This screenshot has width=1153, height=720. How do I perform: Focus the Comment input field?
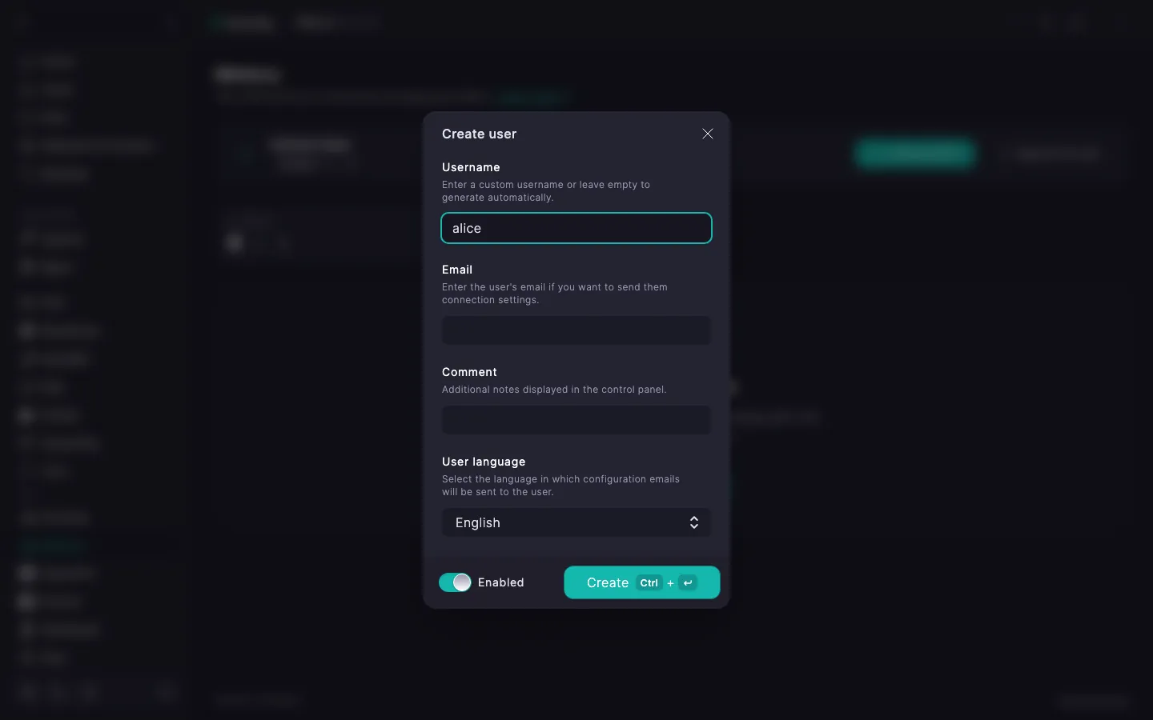coord(576,420)
